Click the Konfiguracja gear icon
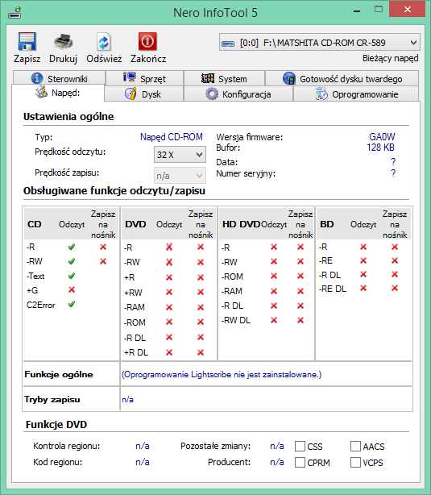The image size is (431, 495). click(212, 94)
